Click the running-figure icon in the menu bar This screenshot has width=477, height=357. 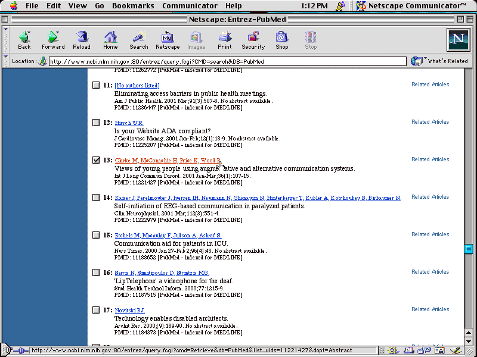pyautogui.click(x=340, y=5)
